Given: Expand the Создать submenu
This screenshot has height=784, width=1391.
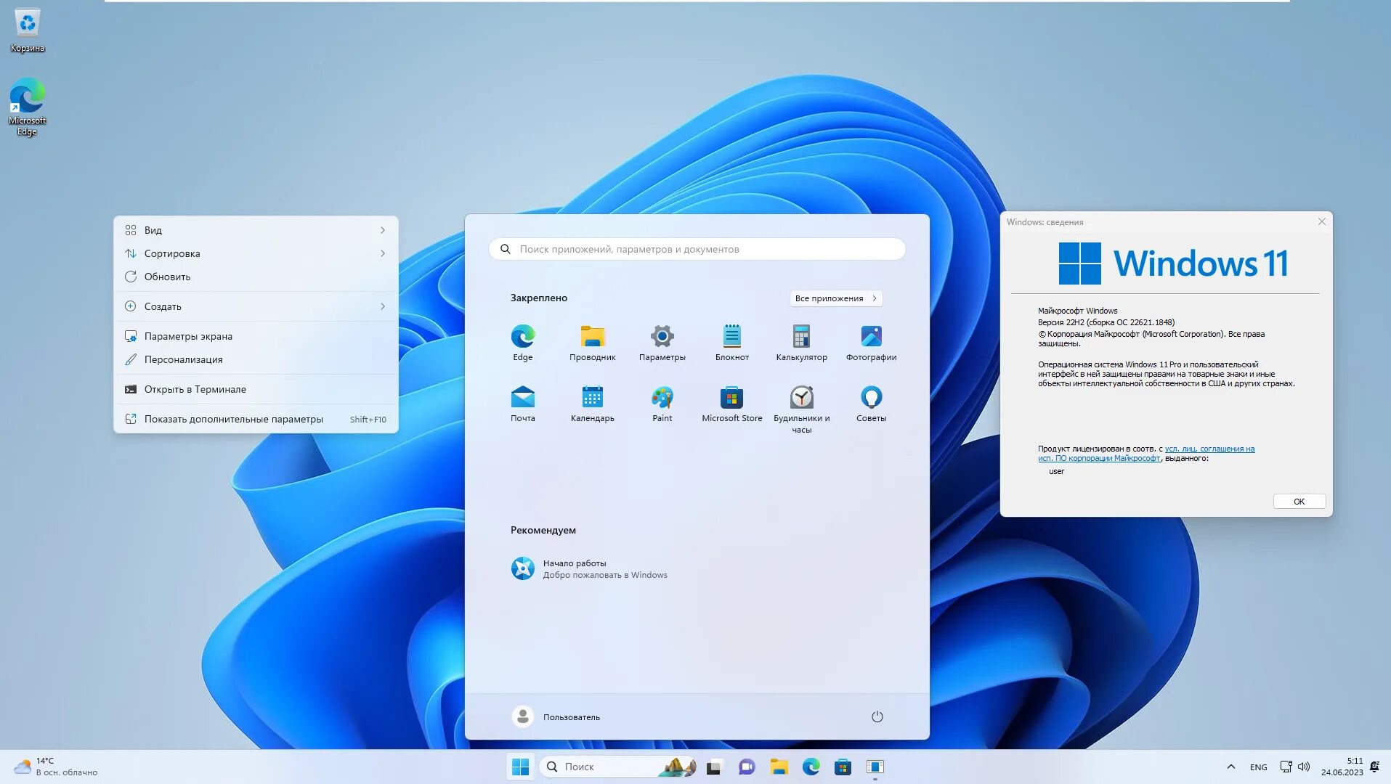Looking at the screenshot, I should (256, 306).
